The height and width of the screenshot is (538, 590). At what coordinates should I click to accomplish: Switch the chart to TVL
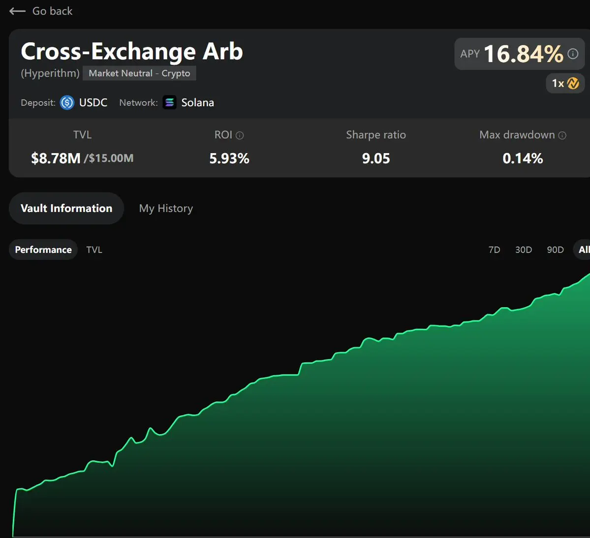pyautogui.click(x=94, y=250)
